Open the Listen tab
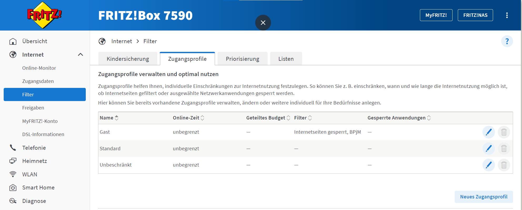Viewport: 522px width, 210px height. pos(286,59)
